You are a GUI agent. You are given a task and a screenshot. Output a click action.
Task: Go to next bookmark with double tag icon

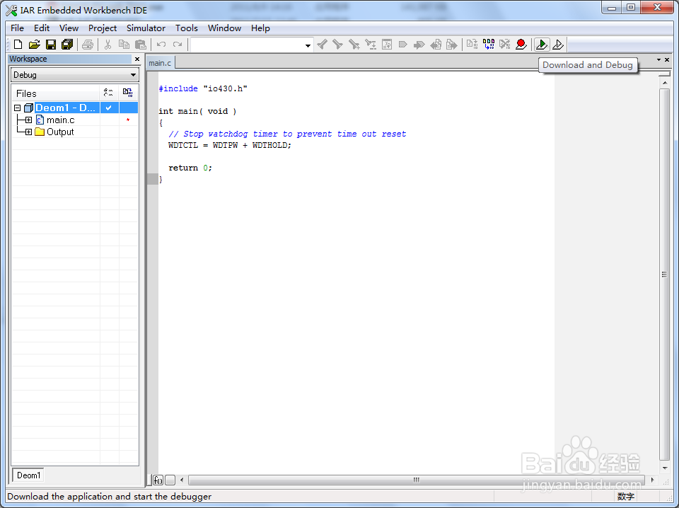[x=419, y=44]
